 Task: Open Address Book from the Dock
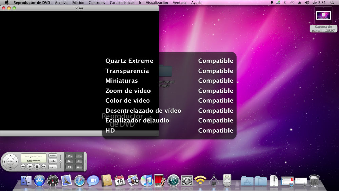point(106,180)
